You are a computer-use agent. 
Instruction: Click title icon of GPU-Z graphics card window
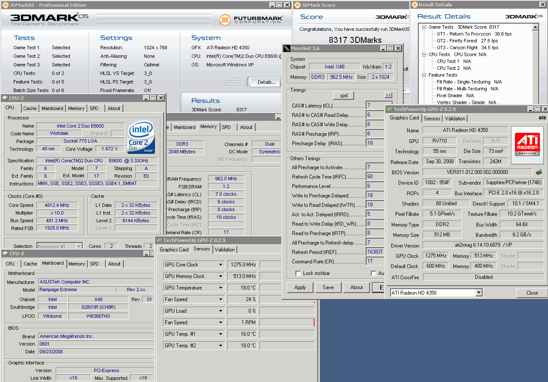pyautogui.click(x=390, y=109)
